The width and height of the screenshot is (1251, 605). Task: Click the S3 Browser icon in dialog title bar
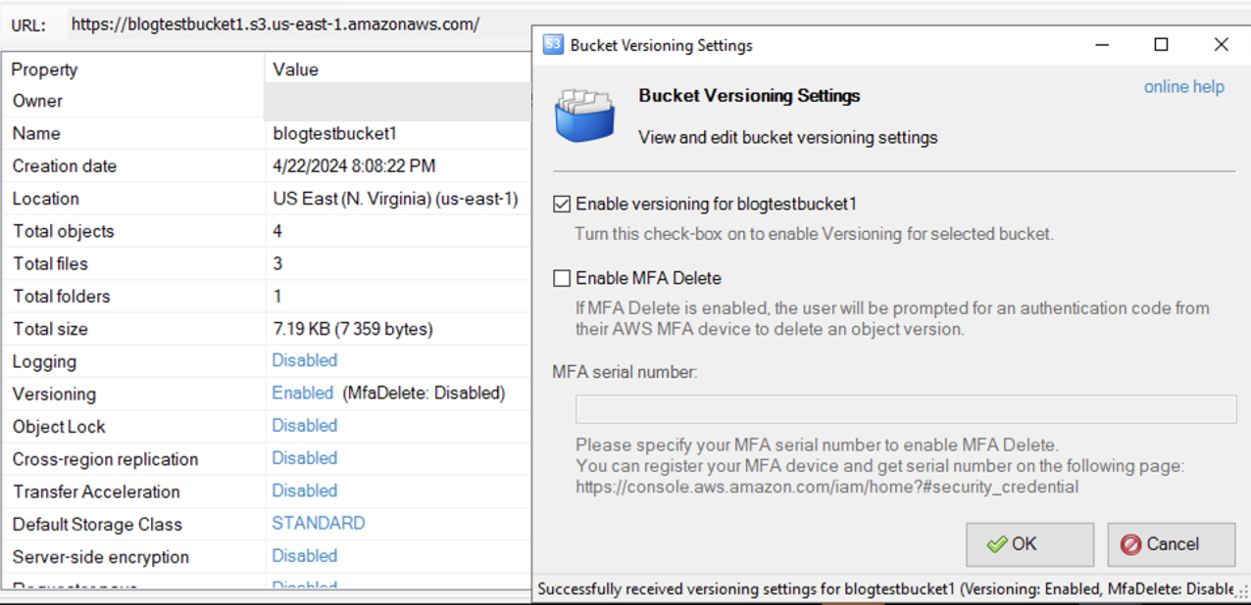[x=554, y=45]
